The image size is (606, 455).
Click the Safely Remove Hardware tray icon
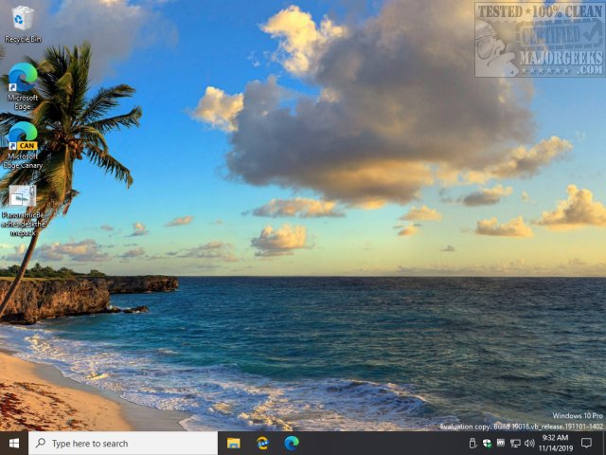(472, 444)
